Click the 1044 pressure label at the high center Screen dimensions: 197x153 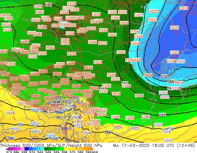pos(64,24)
